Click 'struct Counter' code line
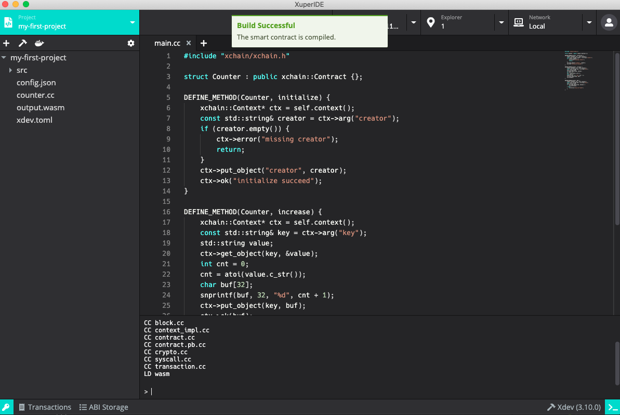Screen dimensions: 620x415 (x=273, y=77)
